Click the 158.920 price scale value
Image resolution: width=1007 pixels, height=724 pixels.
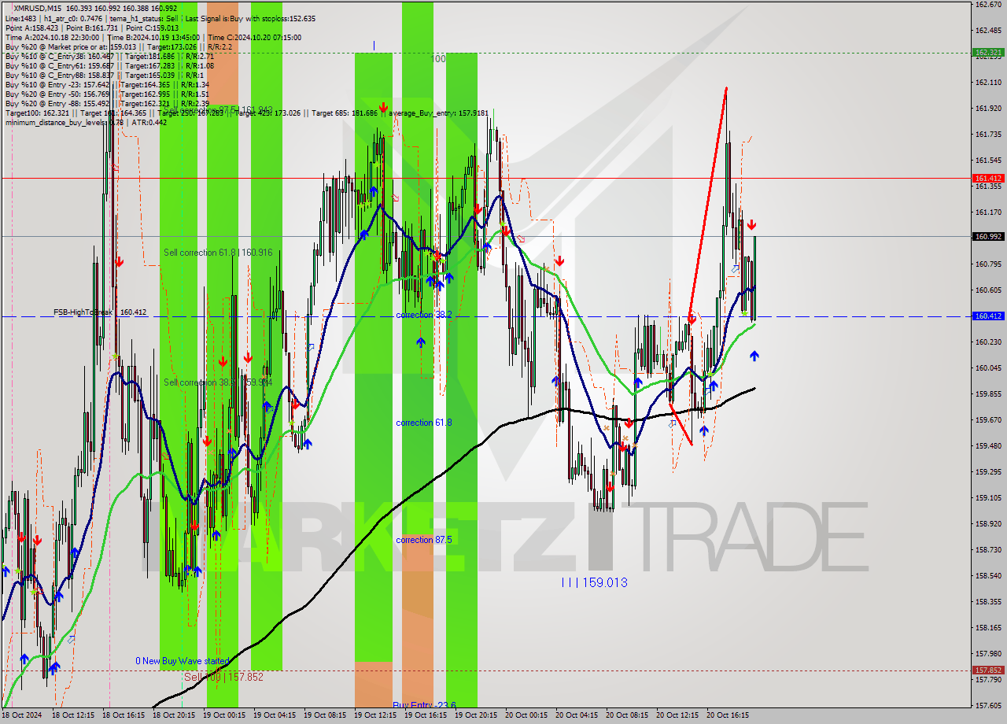(988, 523)
